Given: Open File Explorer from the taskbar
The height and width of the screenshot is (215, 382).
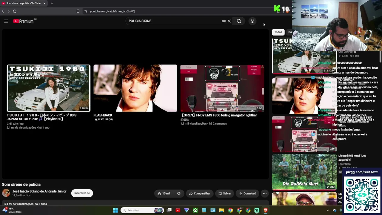Looking at the screenshot, I should (x=221, y=210).
